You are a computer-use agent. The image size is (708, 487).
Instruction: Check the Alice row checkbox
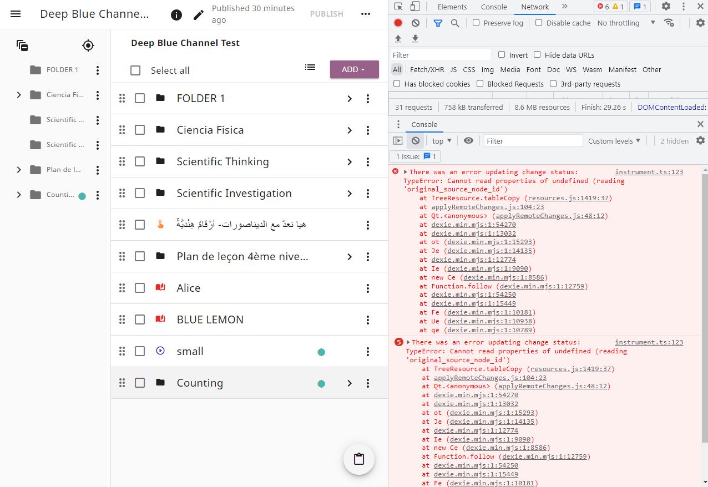tap(140, 288)
